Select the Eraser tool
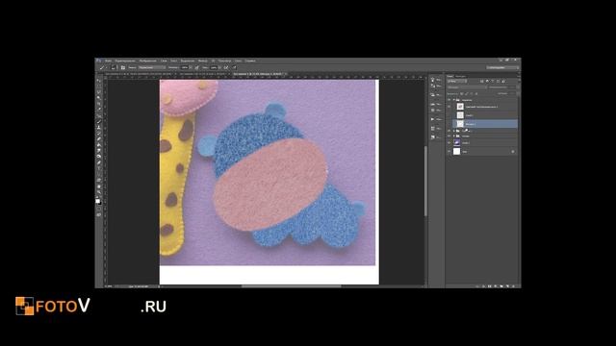This screenshot has height=346, width=616. click(98, 138)
